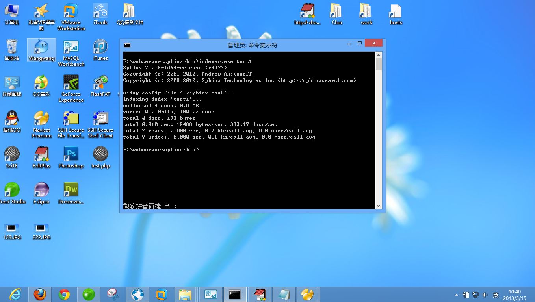Launch SciTE from the desktop
The height and width of the screenshot is (302, 535).
click(x=12, y=157)
